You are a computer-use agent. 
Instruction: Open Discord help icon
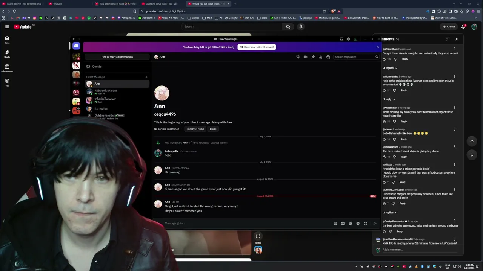tap(348, 39)
